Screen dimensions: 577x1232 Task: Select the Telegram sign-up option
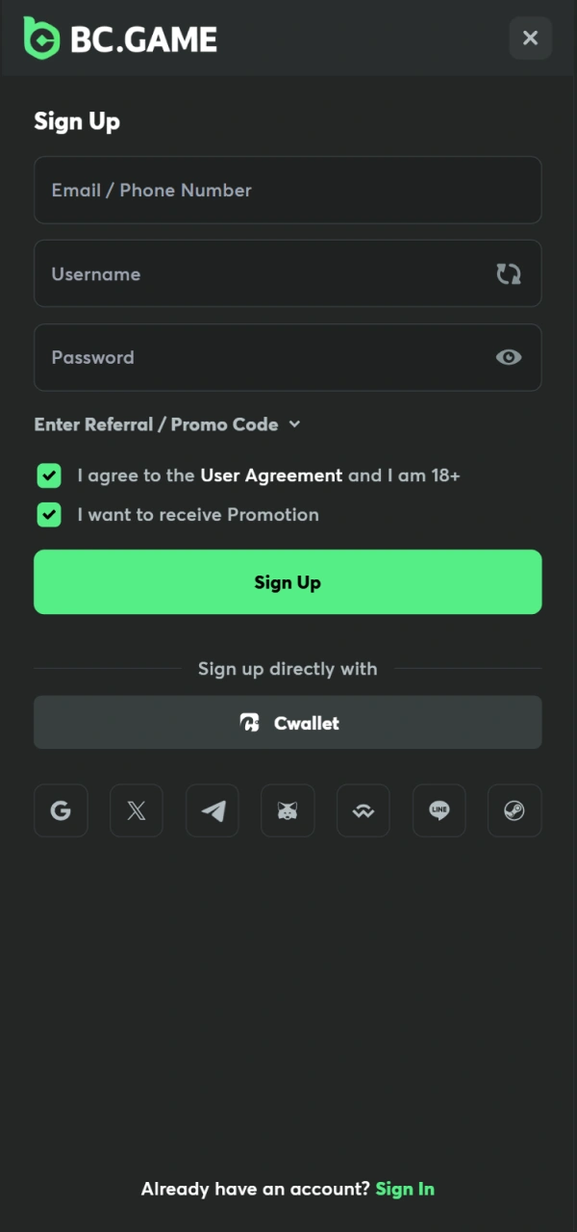pos(212,810)
